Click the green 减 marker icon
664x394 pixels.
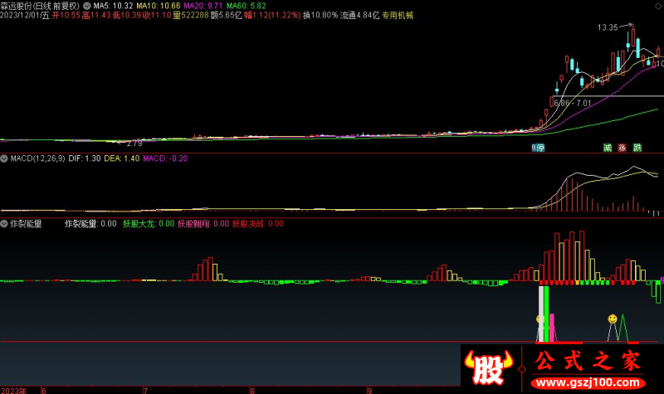click(608, 148)
